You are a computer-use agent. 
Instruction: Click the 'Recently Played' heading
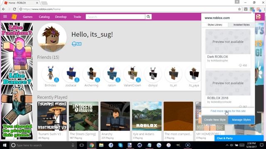pyautogui.click(x=52, y=97)
